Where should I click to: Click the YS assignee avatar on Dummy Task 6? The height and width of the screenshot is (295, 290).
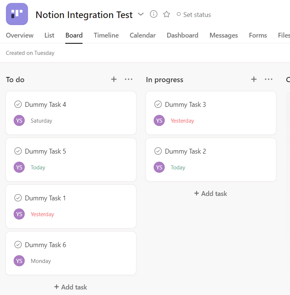click(x=19, y=261)
